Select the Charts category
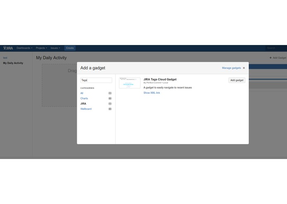Screen dimensions: 287x204 [x=84, y=98]
